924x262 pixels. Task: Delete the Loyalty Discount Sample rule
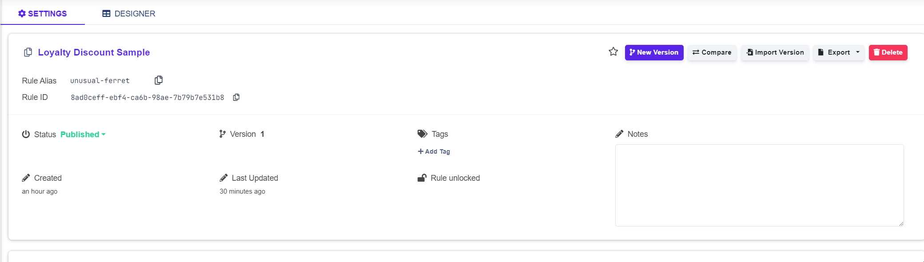click(x=888, y=52)
